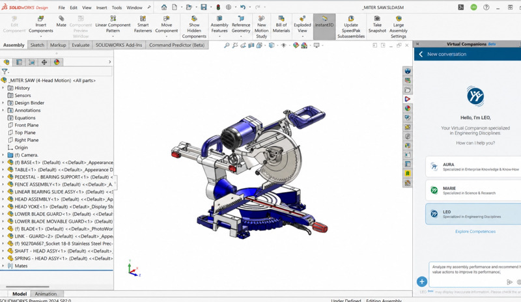This screenshot has height=302, width=521.
Task: Expand the FeatureManager panel arrow
Action: 109,62
